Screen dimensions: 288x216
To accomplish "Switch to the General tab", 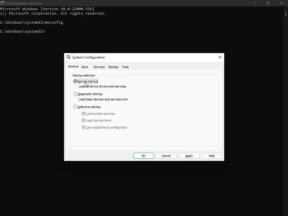I will (73, 66).
